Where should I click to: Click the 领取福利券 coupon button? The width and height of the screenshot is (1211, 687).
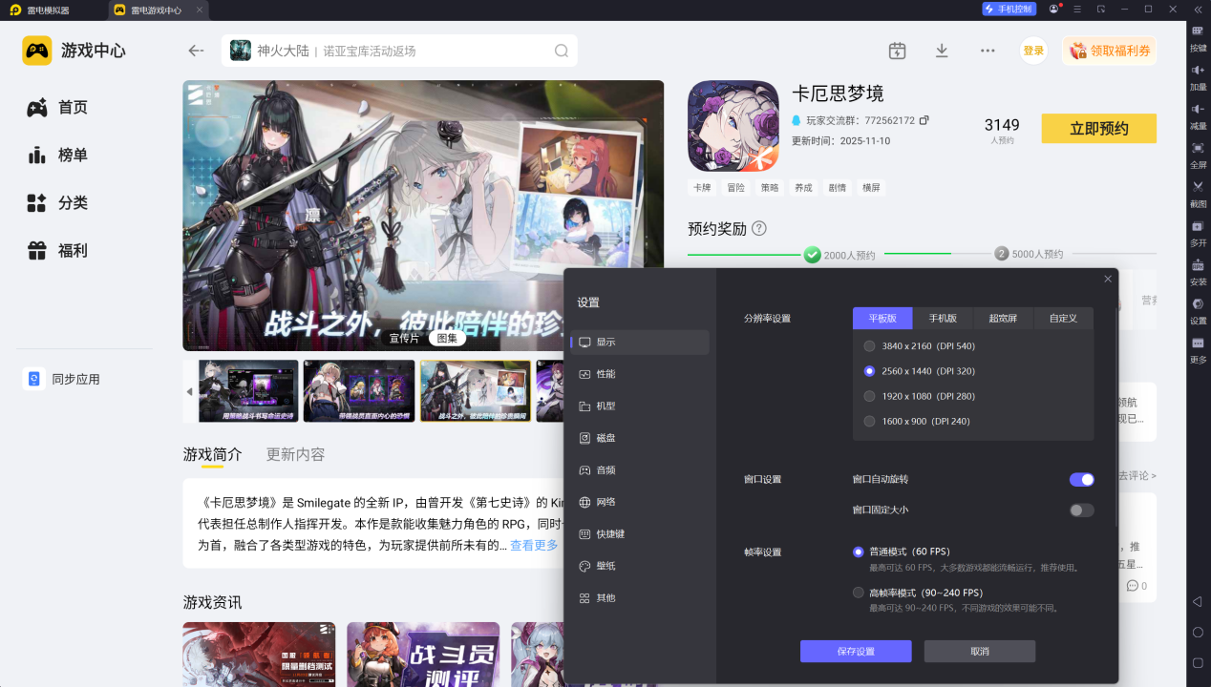pyautogui.click(x=1109, y=51)
